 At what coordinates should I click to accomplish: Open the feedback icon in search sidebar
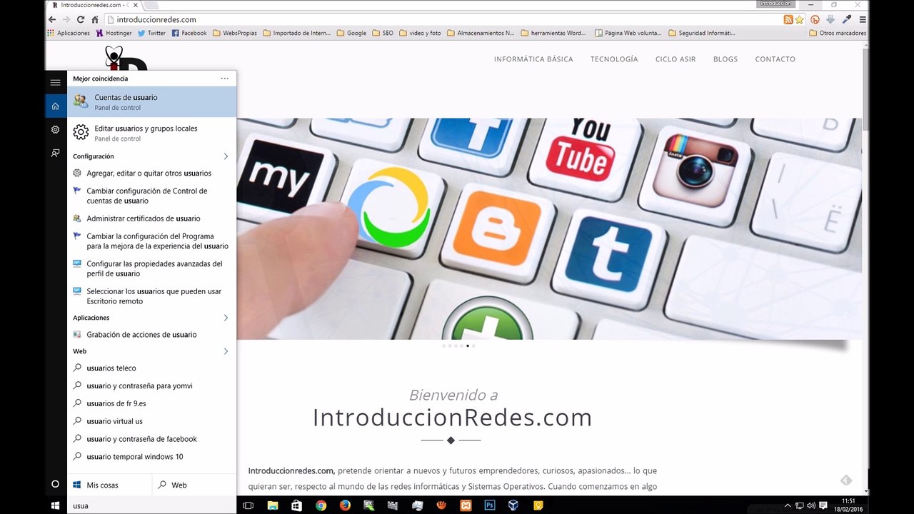(x=55, y=153)
